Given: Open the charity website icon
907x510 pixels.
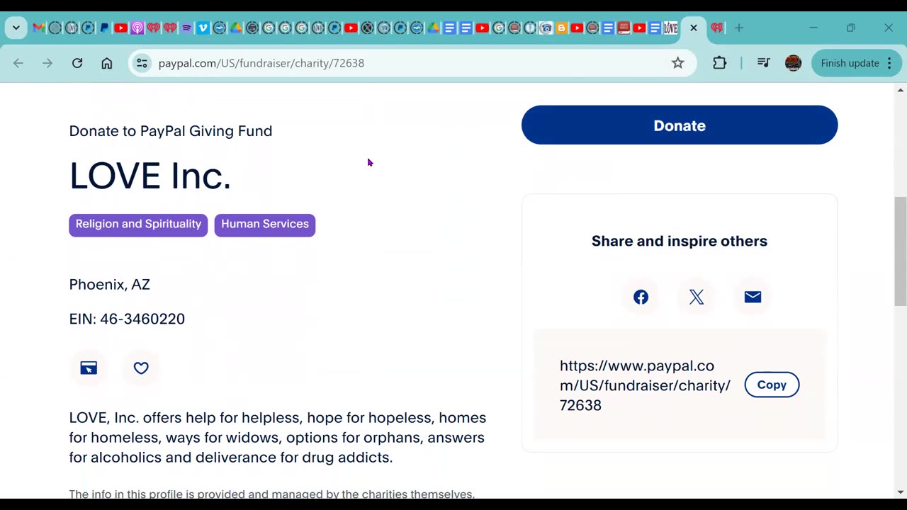Looking at the screenshot, I should click(x=89, y=368).
